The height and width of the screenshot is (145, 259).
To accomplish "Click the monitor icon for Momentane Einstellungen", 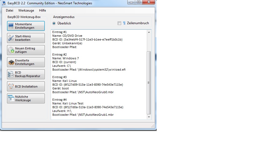I will [11, 26].
